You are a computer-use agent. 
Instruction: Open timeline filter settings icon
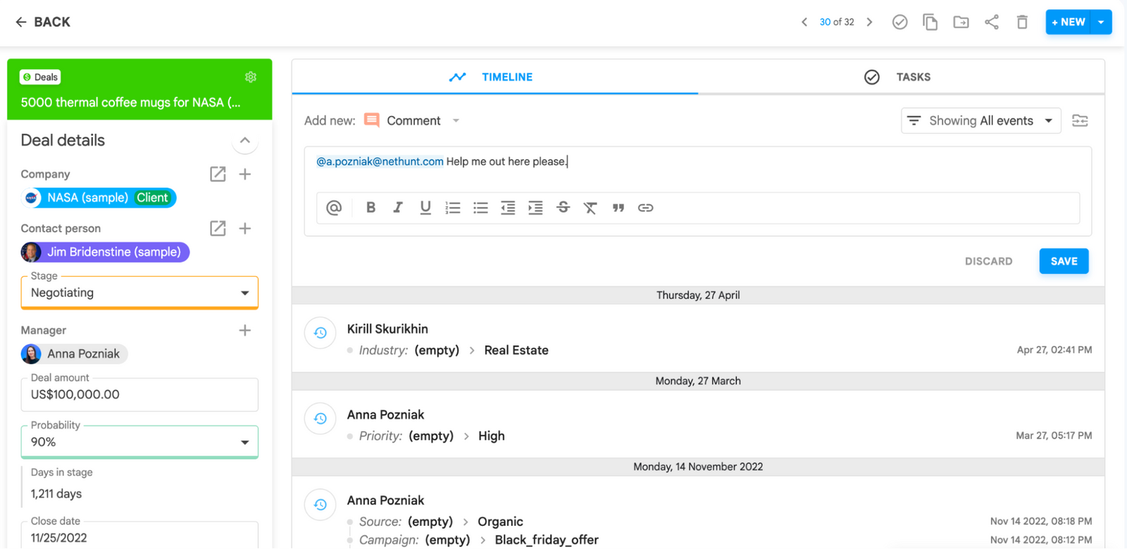[1080, 121]
